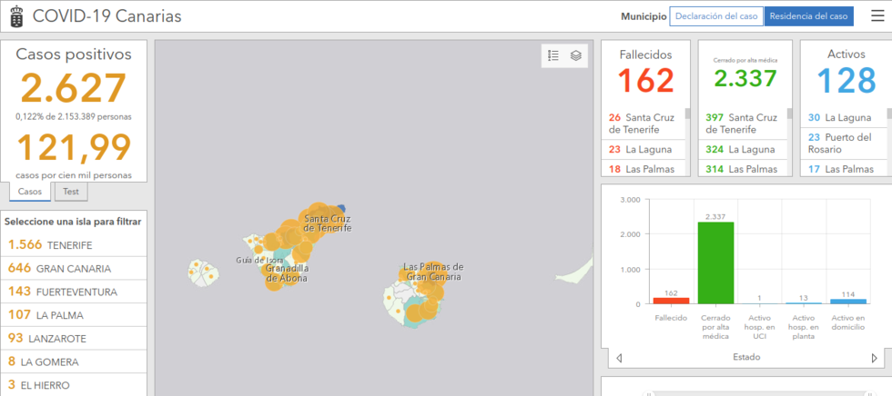Open the map layers list icon
This screenshot has width=892, height=396.
pos(576,55)
